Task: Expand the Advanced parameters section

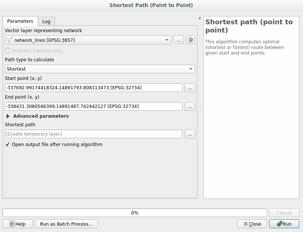Action: (x=8, y=116)
